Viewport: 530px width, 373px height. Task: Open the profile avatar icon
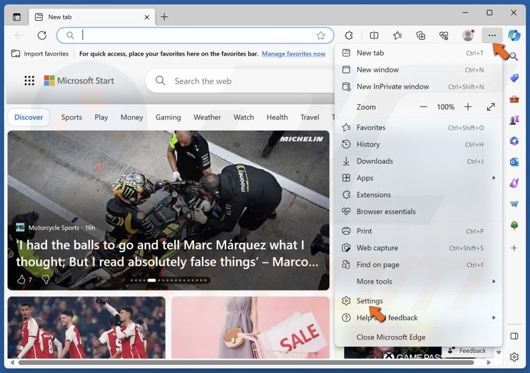pos(468,35)
